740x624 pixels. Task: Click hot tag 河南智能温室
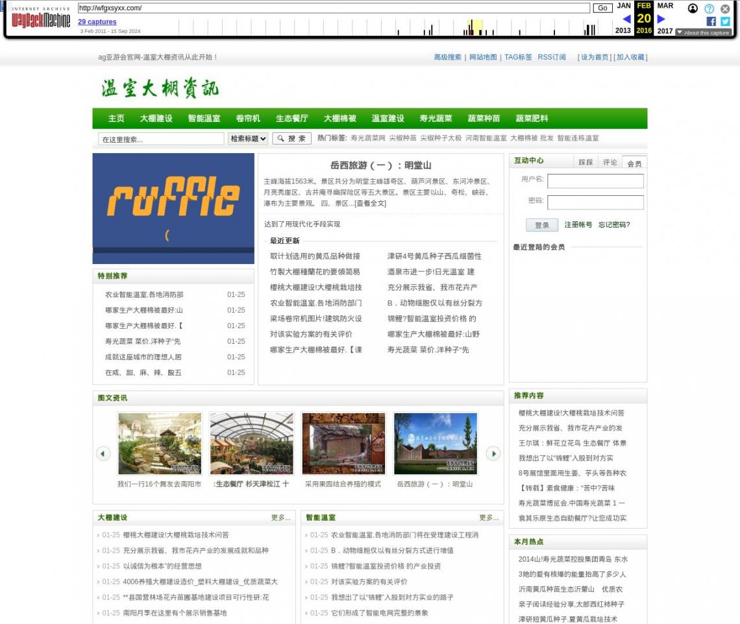coord(486,138)
